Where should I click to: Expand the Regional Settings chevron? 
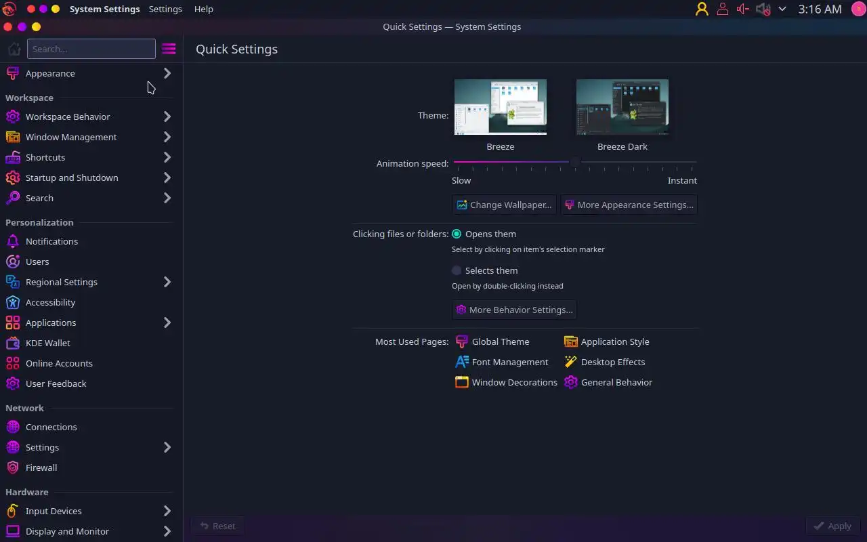pos(167,282)
